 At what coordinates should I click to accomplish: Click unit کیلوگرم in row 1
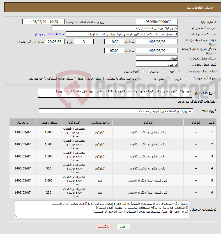pos(100,132)
